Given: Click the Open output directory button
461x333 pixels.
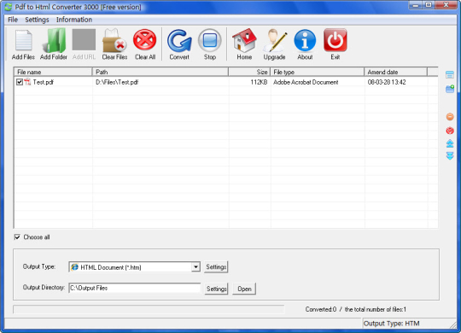Looking at the screenshot, I should coord(244,289).
